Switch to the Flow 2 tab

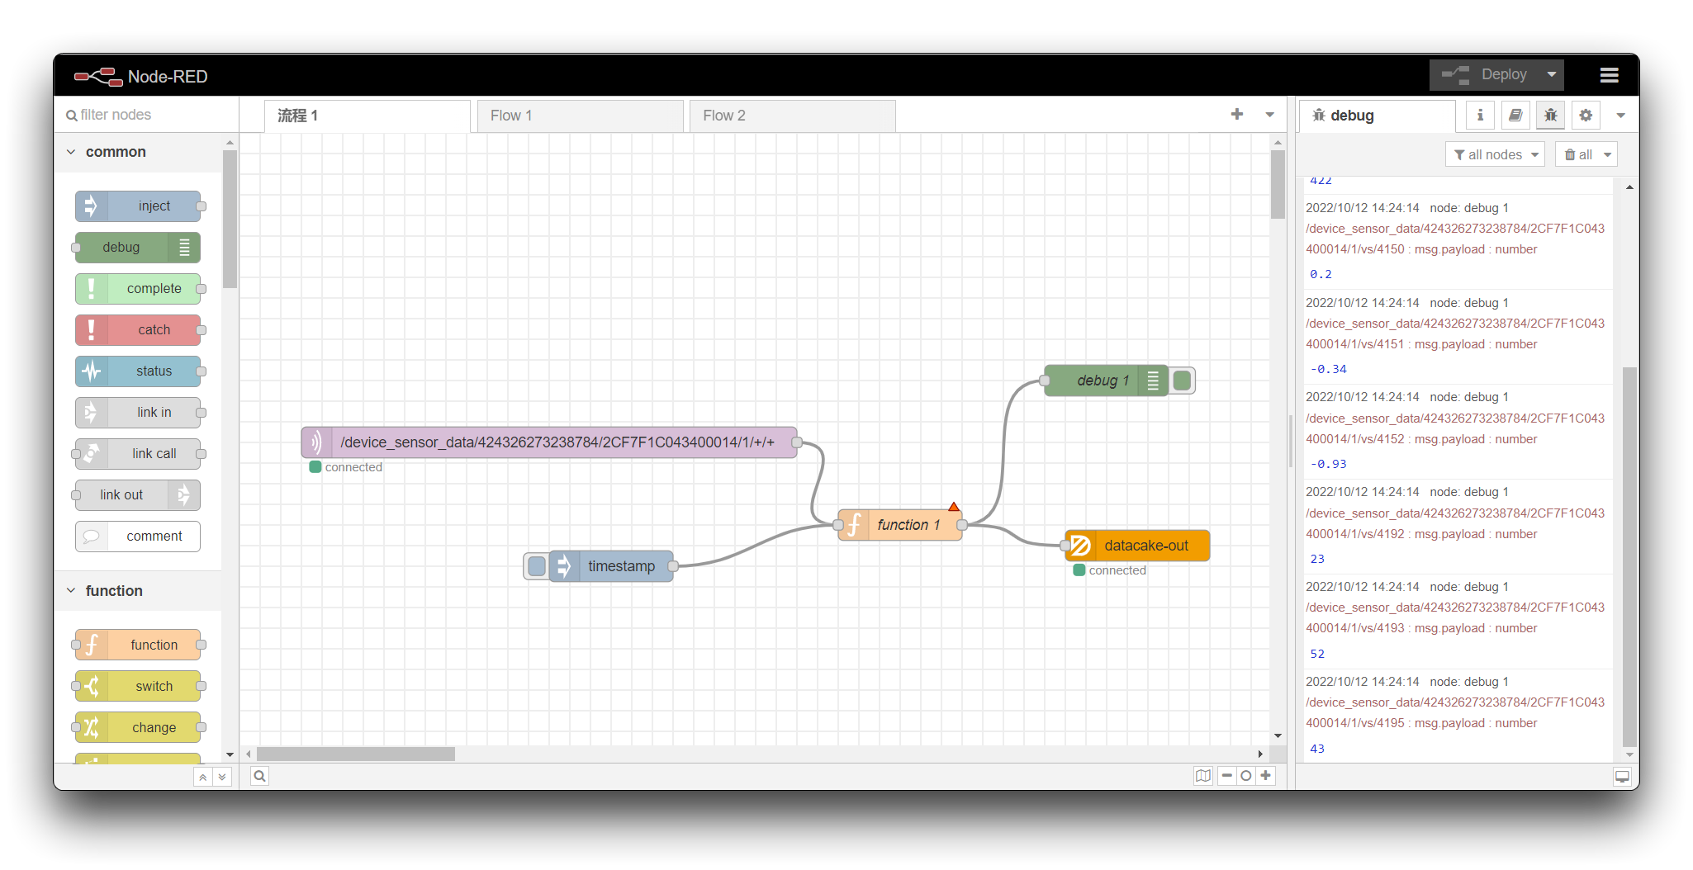point(793,116)
